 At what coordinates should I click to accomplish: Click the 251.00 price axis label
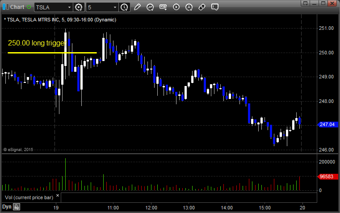(x=326, y=28)
